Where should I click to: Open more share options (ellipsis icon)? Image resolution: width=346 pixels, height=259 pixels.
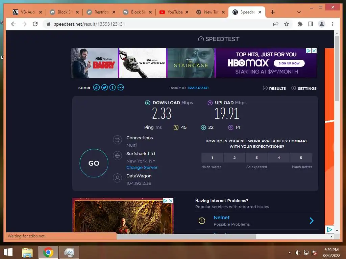(x=121, y=87)
